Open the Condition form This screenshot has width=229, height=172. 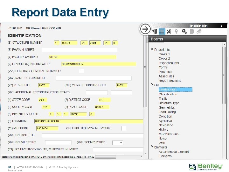coord(165,117)
